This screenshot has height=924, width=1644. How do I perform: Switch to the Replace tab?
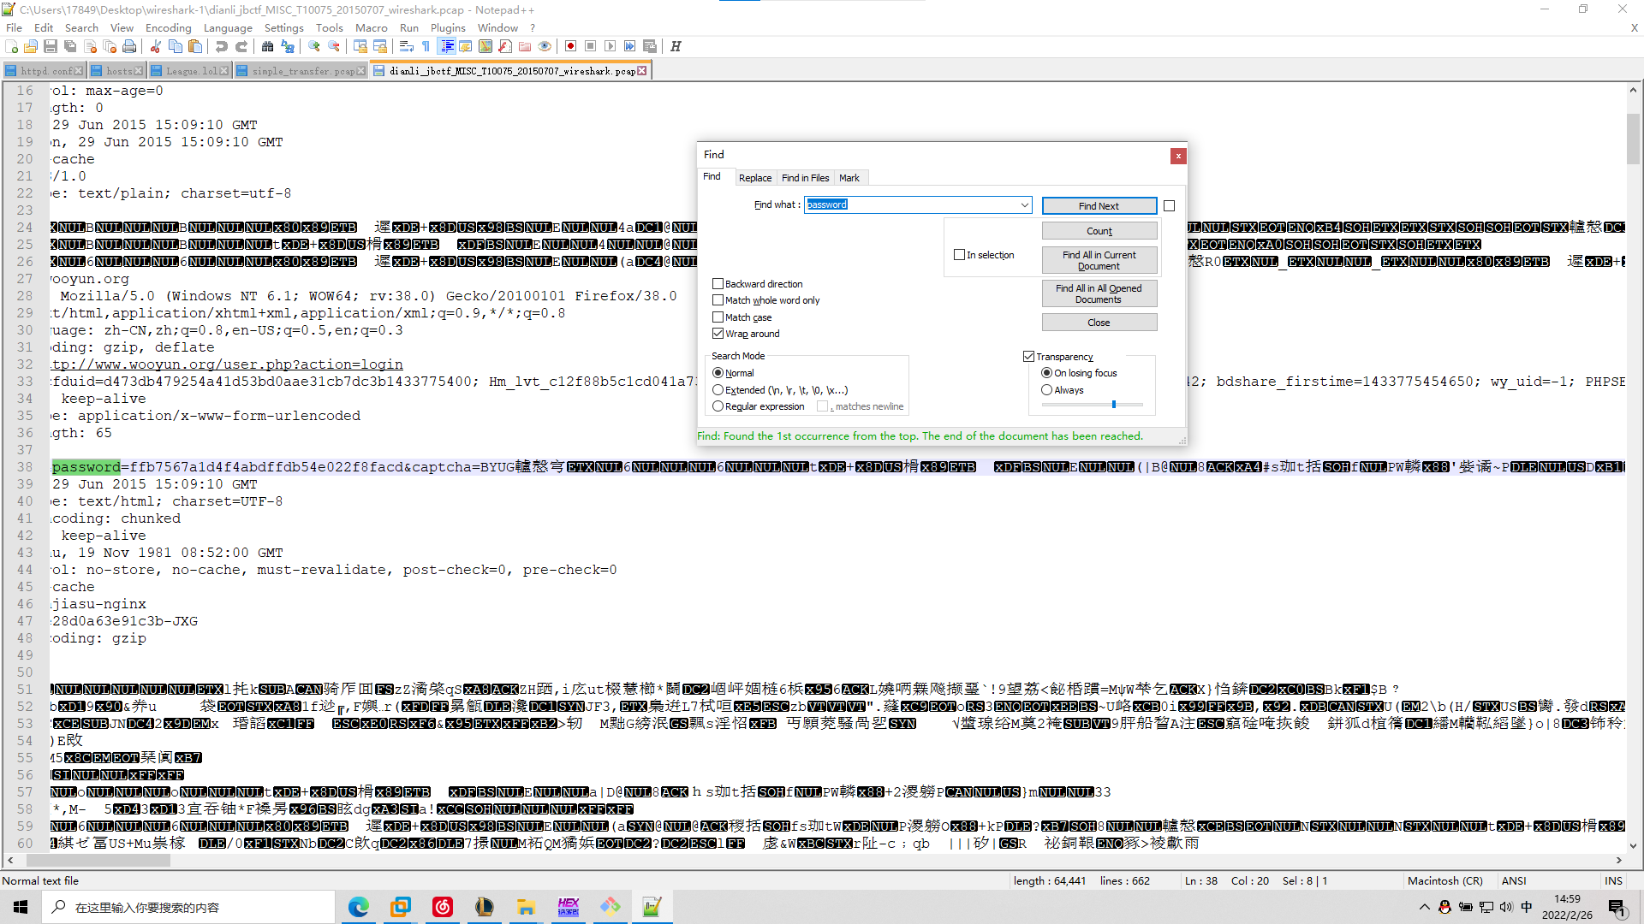[755, 177]
